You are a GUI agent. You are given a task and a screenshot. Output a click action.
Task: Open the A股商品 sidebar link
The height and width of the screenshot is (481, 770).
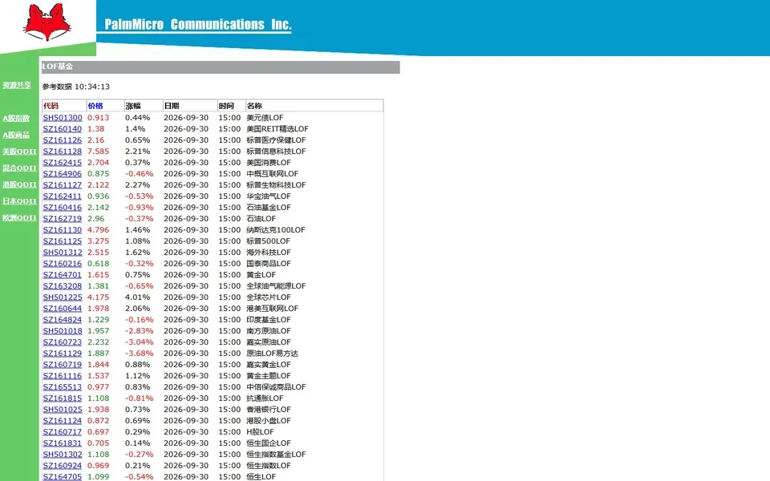16,135
